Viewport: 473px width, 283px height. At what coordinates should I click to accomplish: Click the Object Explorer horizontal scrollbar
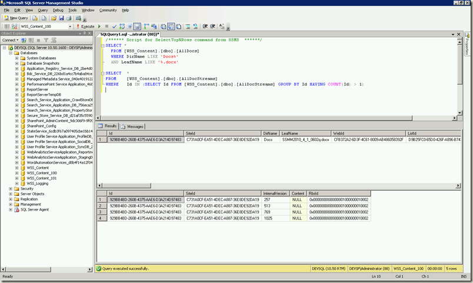(x=29, y=269)
